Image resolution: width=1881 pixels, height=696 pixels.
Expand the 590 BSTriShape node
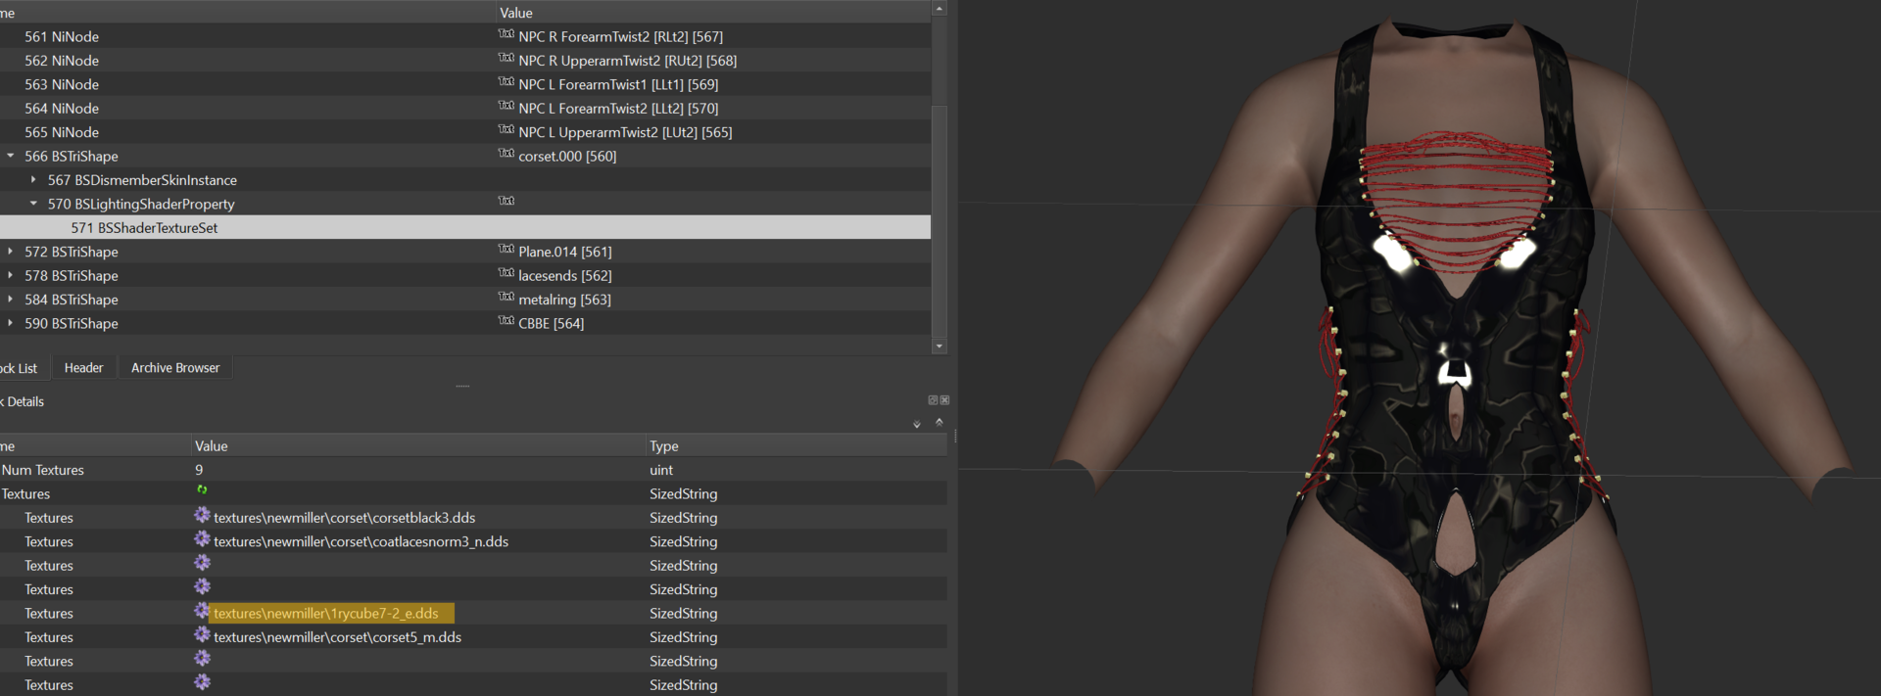(x=11, y=323)
